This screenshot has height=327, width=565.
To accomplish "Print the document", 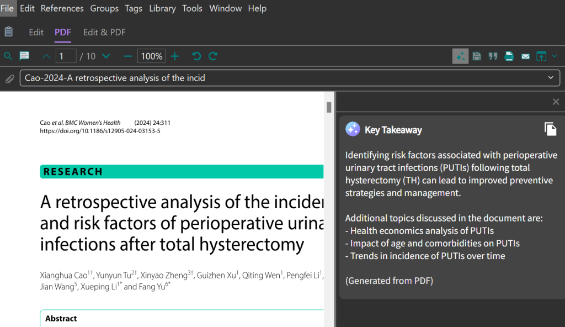I will point(509,56).
